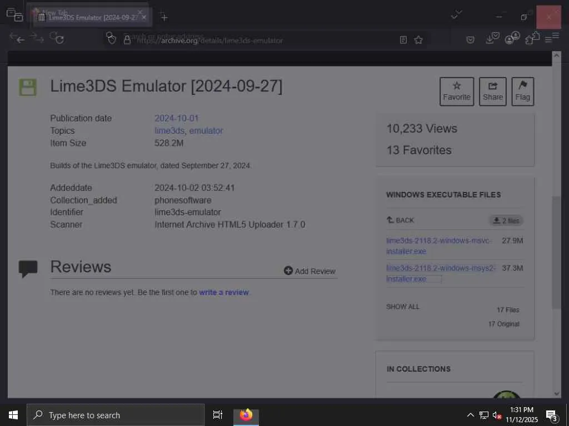Click the IN COLLECTIONS heading
This screenshot has height=426, width=569.
tap(418, 369)
